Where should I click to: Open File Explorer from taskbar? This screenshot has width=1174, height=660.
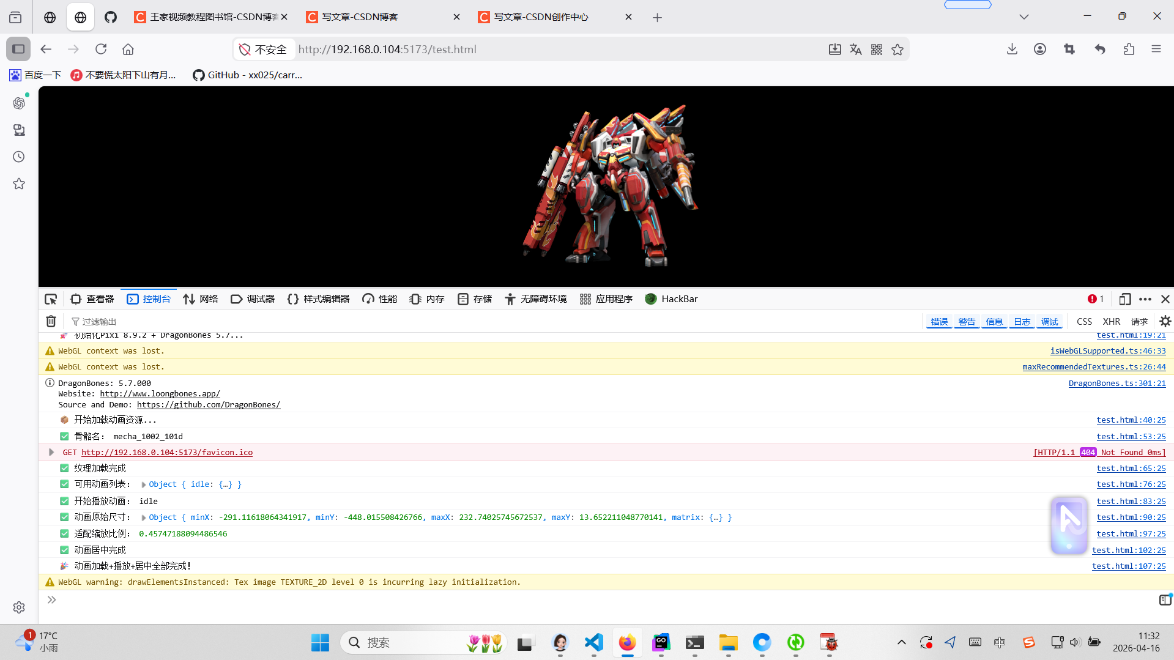click(728, 642)
